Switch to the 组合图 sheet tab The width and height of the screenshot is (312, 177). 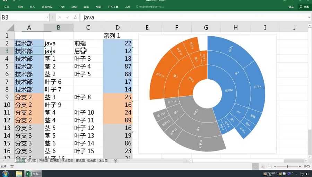[92, 160]
